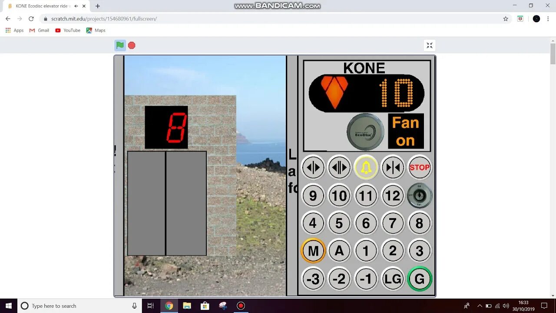Select floor 5 button

pos(339,223)
